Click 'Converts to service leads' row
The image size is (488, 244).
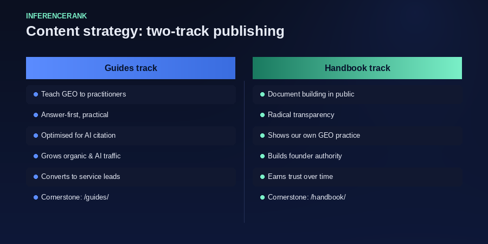click(x=131, y=176)
